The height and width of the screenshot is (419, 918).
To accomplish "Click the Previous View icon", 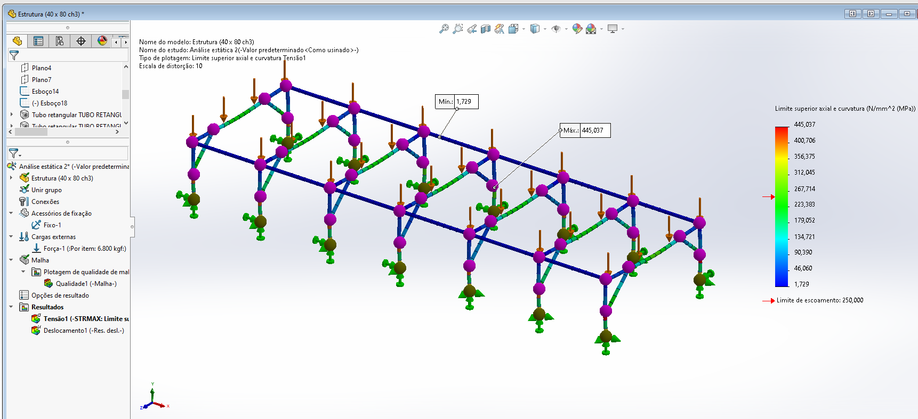I will [x=472, y=29].
